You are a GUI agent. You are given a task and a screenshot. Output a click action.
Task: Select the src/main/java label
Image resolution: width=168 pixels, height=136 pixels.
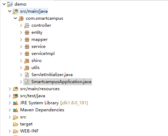pyautogui.click(x=34, y=11)
